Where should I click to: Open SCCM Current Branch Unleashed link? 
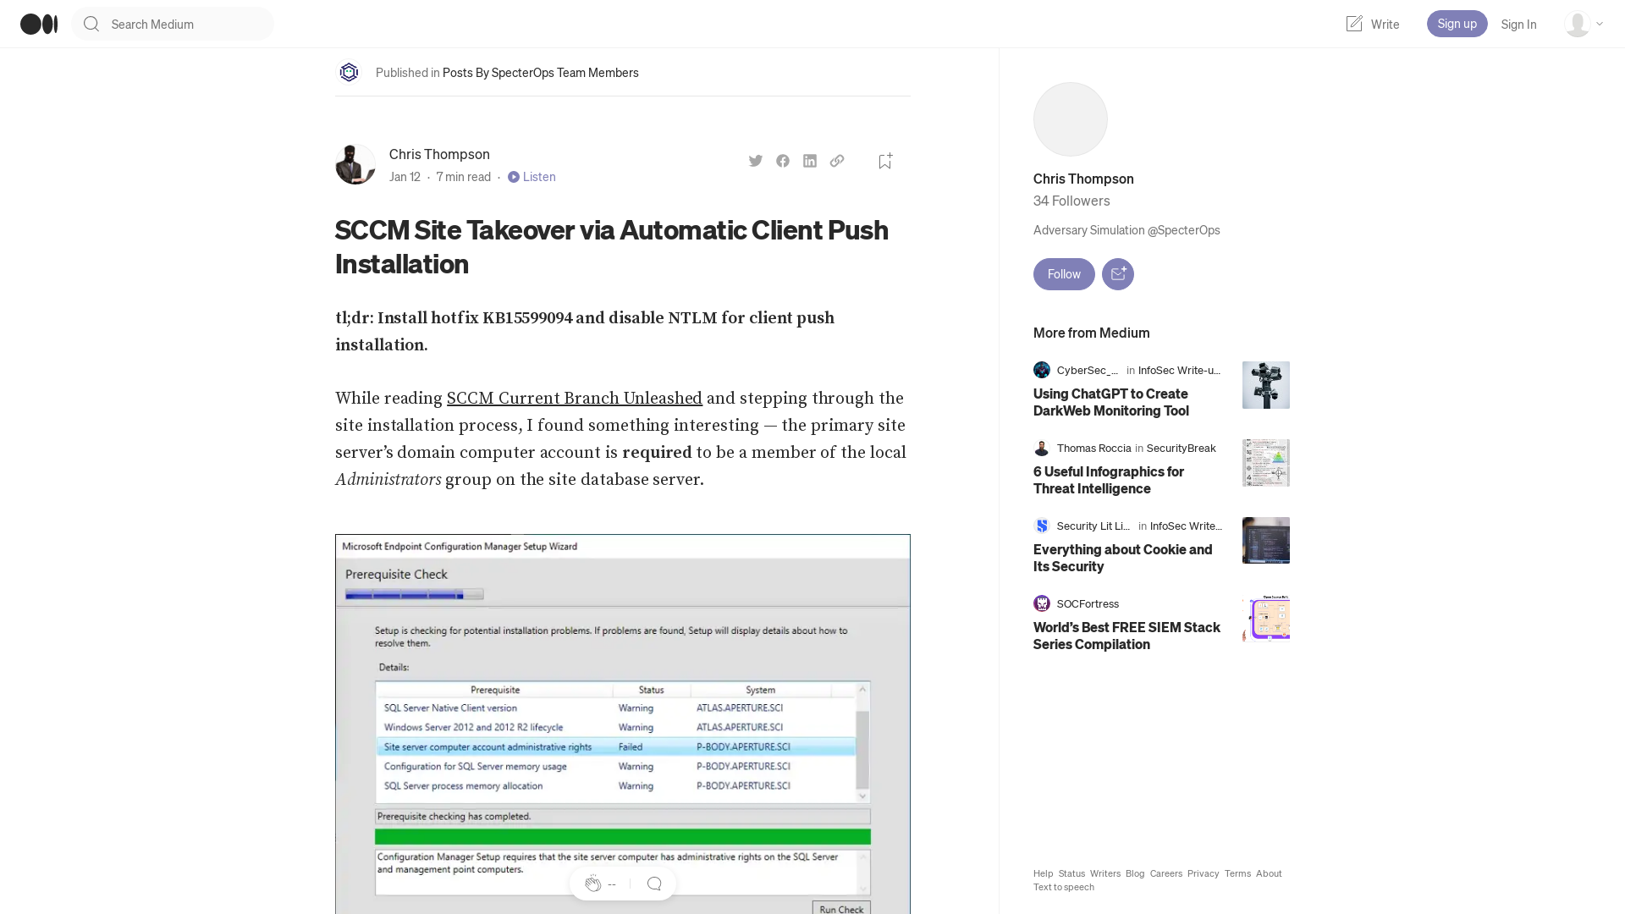(x=574, y=399)
